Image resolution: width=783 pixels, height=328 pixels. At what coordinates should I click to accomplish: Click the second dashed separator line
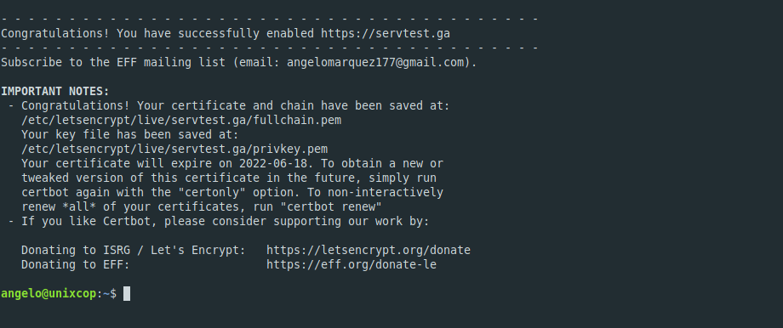pyautogui.click(x=269, y=48)
